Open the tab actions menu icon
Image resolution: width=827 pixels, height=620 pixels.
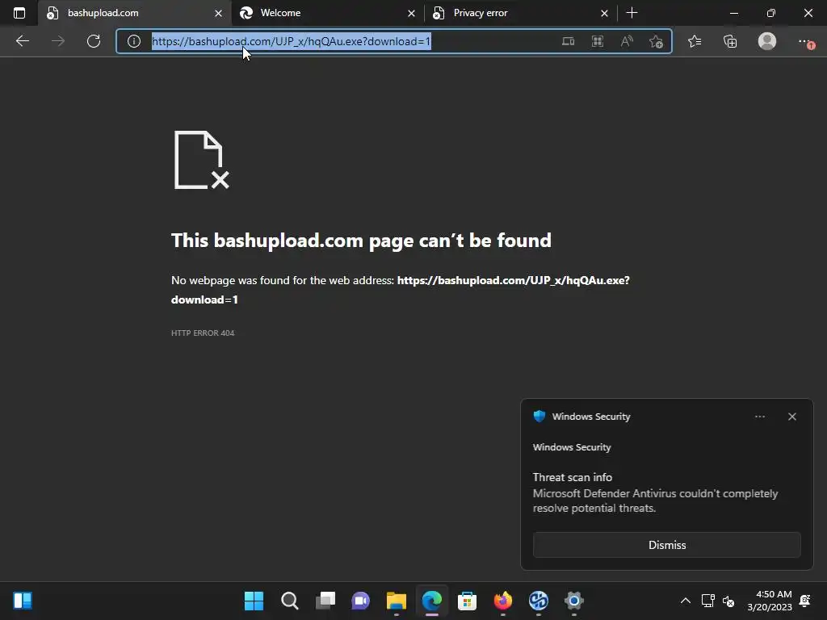[x=19, y=13]
